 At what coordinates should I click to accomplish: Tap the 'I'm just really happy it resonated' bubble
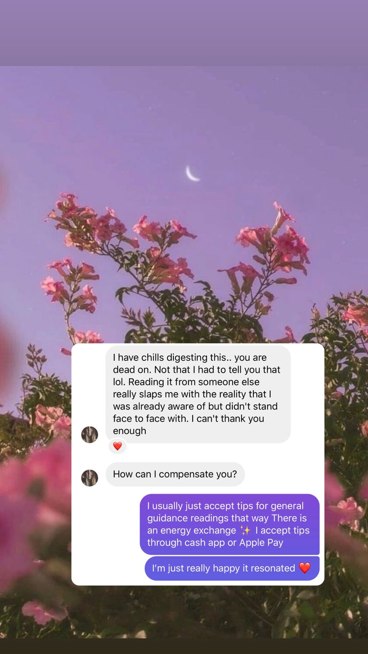point(232,568)
